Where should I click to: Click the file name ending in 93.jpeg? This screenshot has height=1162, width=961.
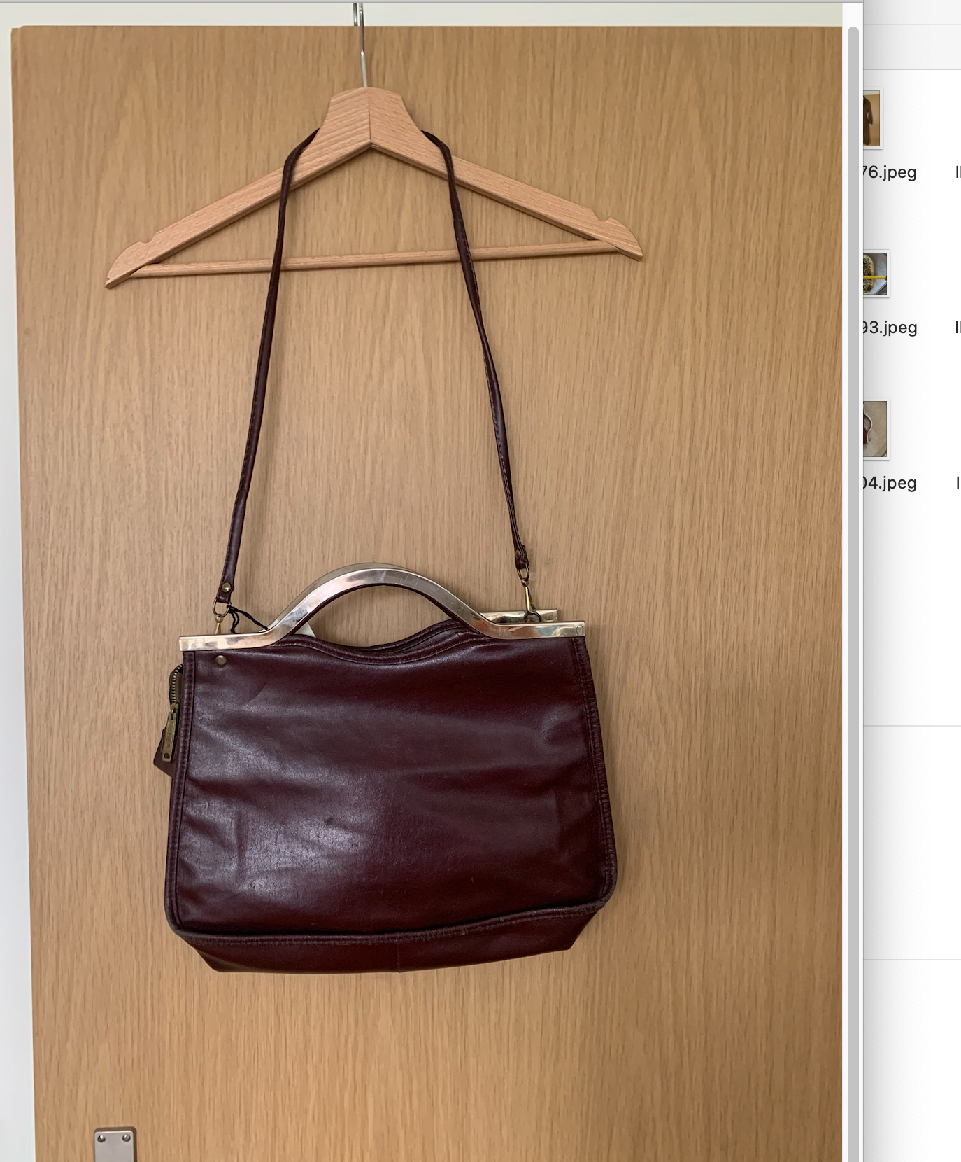tap(888, 328)
